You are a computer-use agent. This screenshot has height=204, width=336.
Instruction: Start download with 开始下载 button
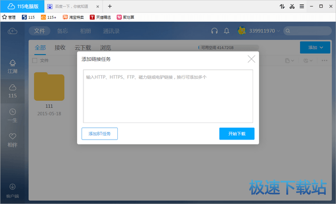[x=237, y=134]
